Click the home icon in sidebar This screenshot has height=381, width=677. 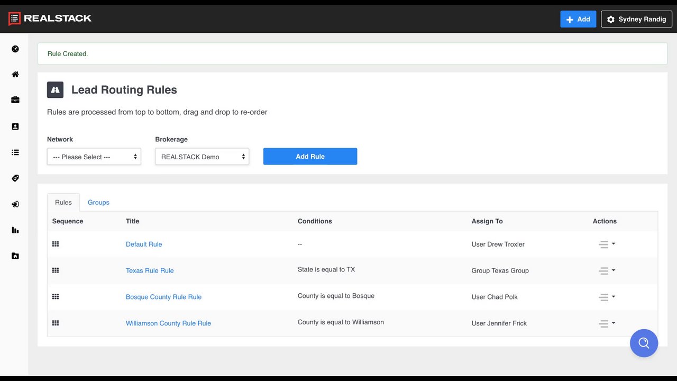point(15,75)
